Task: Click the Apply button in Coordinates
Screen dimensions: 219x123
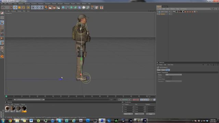Action: point(151,114)
